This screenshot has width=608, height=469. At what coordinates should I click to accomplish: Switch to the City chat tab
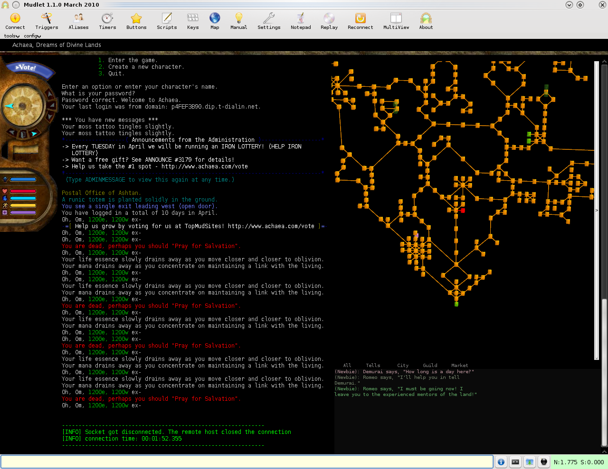click(403, 366)
